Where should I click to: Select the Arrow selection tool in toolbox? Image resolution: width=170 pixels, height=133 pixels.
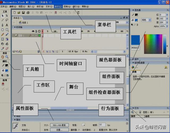pos(3,16)
